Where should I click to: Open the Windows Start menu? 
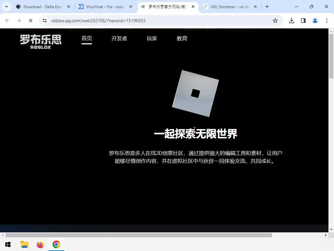point(8,244)
